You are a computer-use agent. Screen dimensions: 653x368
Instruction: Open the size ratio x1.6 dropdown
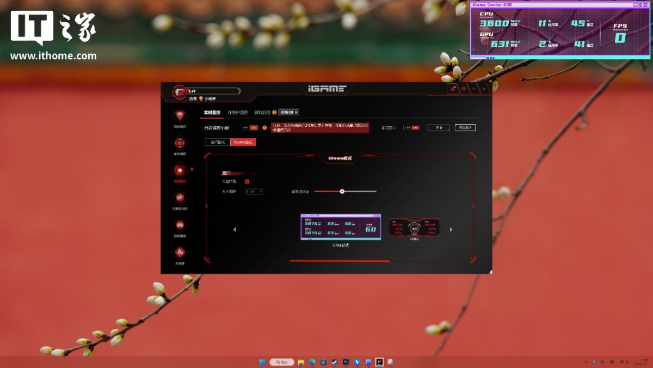coord(254,192)
